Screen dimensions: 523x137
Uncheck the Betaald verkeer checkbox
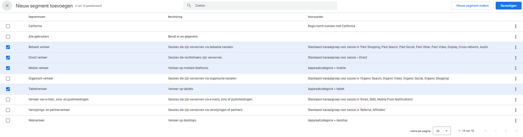coord(8,47)
